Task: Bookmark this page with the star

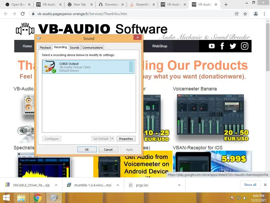Action: tap(245, 14)
